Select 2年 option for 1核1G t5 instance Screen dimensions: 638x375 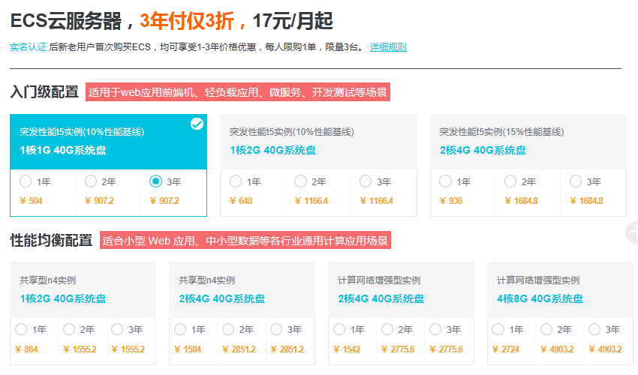pos(91,181)
